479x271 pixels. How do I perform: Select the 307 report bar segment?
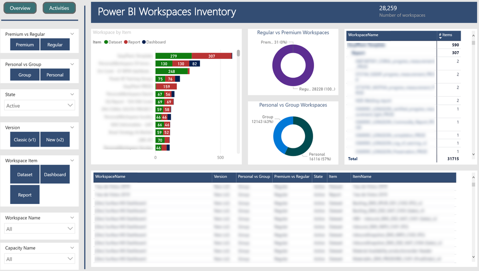pyautogui.click(x=212, y=56)
